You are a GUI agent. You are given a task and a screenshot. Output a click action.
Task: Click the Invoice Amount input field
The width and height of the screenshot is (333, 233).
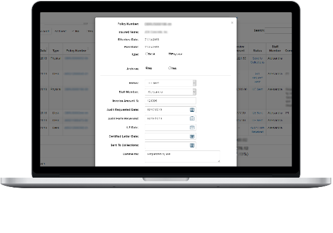tap(171, 101)
